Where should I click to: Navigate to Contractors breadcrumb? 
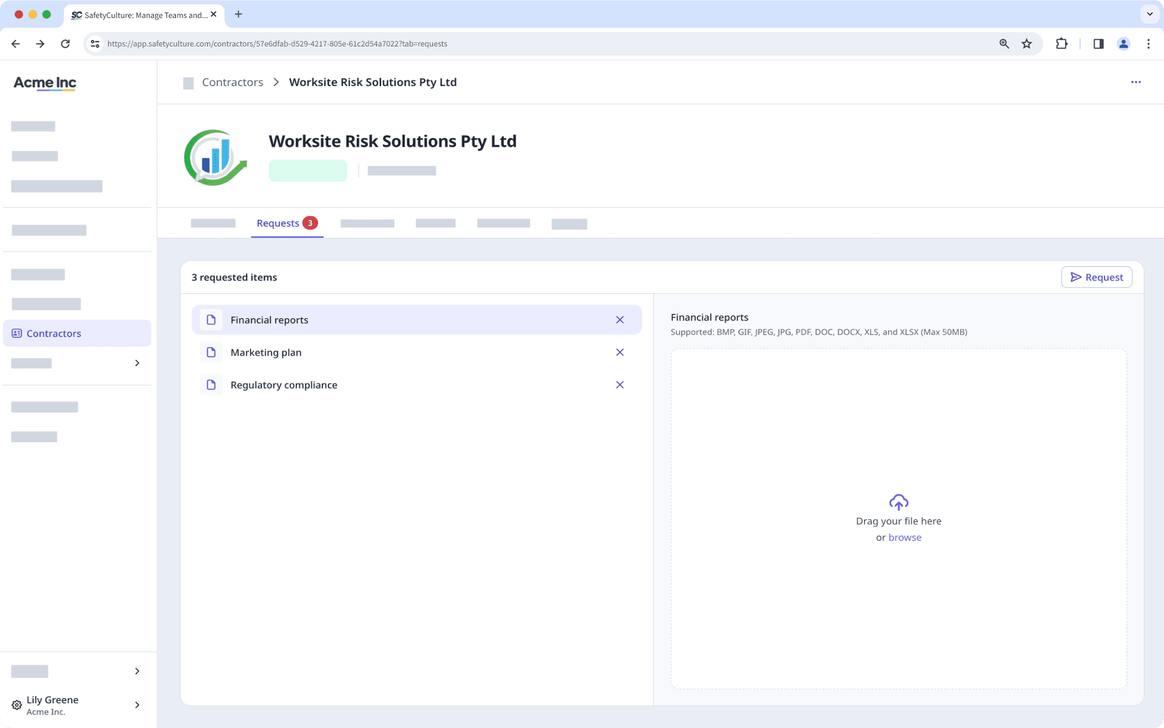[233, 83]
